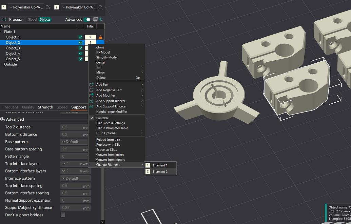Click Replace with STL entry

pyautogui.click(x=117, y=145)
